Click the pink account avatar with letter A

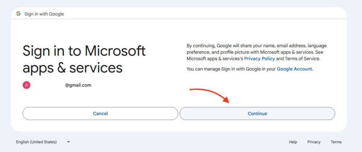tap(26, 85)
